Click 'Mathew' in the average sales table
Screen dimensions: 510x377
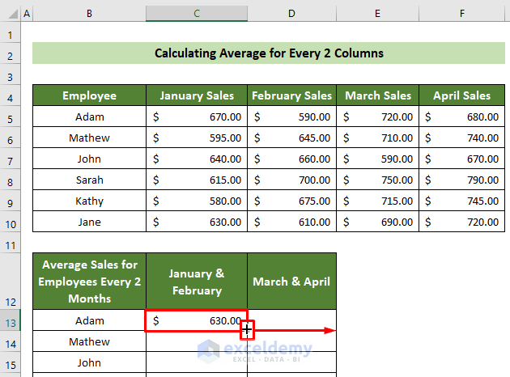coord(89,342)
